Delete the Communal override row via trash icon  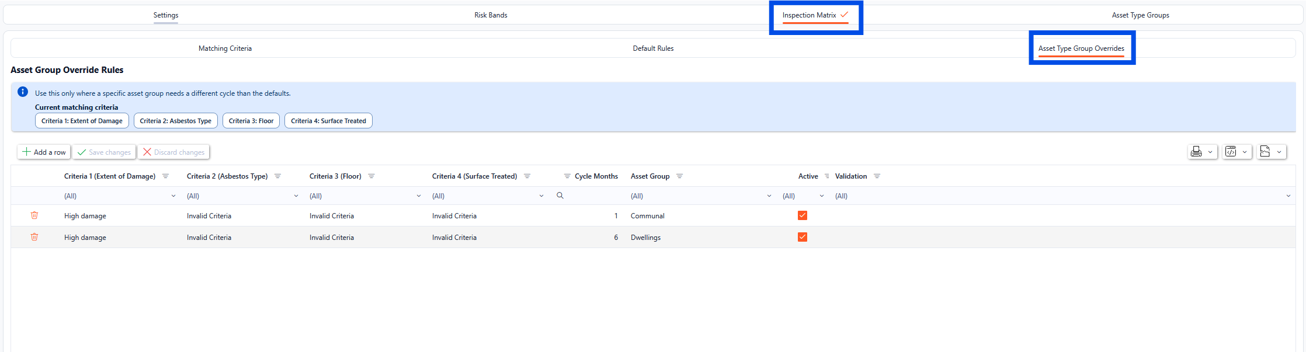tap(34, 215)
